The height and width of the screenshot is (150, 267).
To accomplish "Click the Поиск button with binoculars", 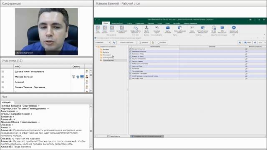I will pos(247,42).
